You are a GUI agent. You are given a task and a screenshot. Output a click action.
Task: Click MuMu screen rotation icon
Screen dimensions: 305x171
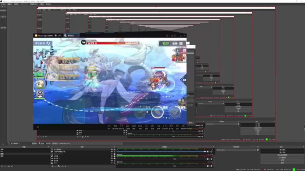183,127
